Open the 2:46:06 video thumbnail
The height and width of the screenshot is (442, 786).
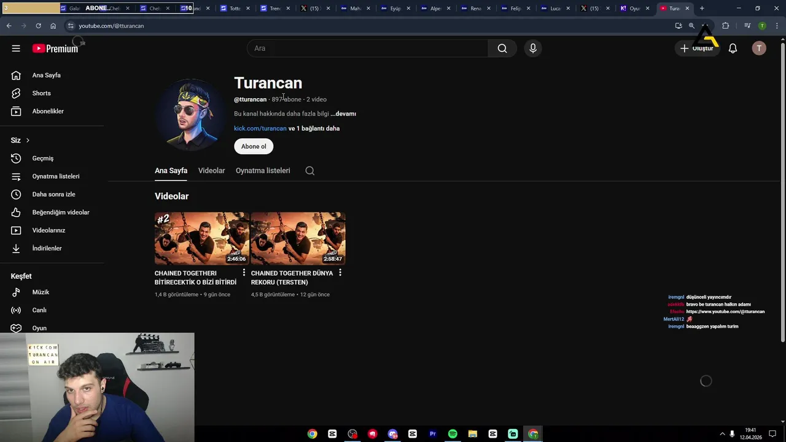(201, 238)
